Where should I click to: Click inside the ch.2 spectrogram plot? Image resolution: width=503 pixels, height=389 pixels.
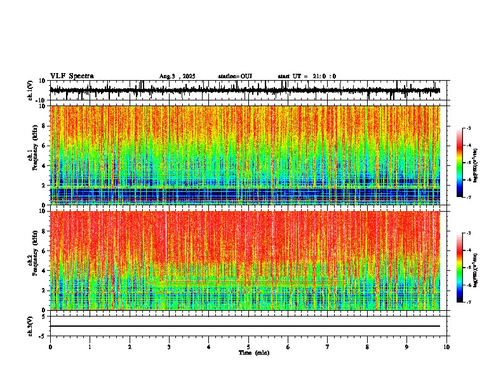(x=245, y=261)
